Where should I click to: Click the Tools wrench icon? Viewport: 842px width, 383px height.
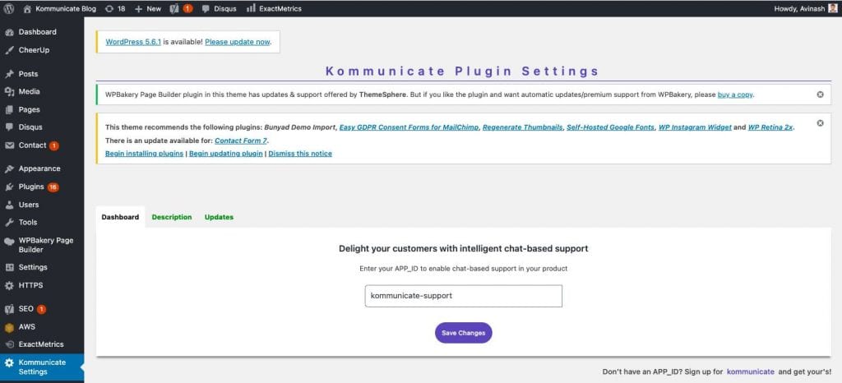[x=9, y=223]
